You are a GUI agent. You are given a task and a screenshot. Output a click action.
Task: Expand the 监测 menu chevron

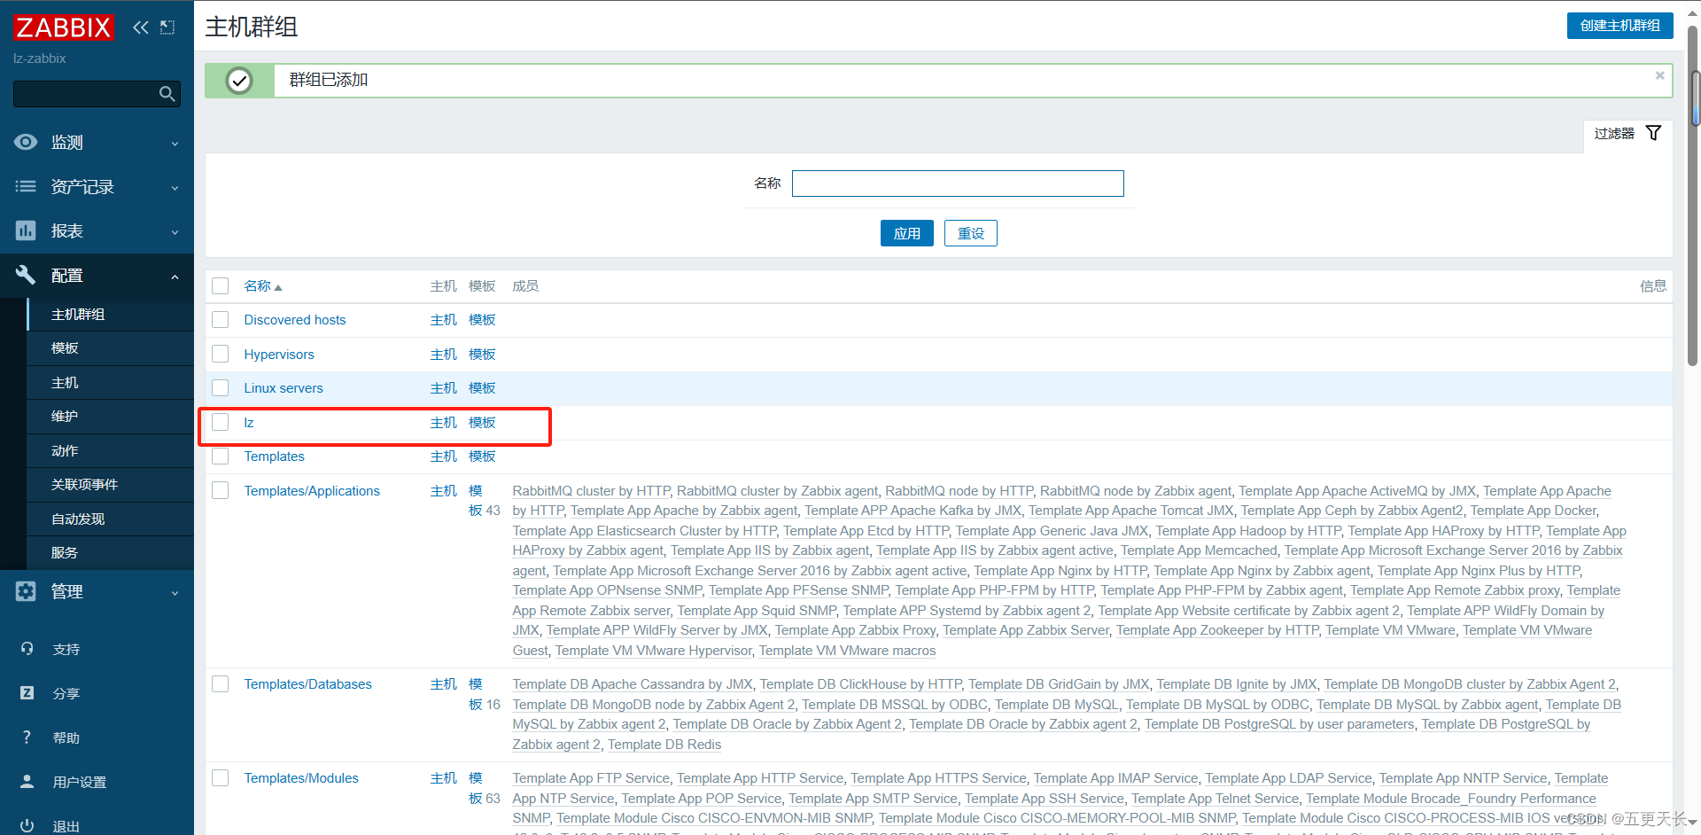pyautogui.click(x=175, y=144)
